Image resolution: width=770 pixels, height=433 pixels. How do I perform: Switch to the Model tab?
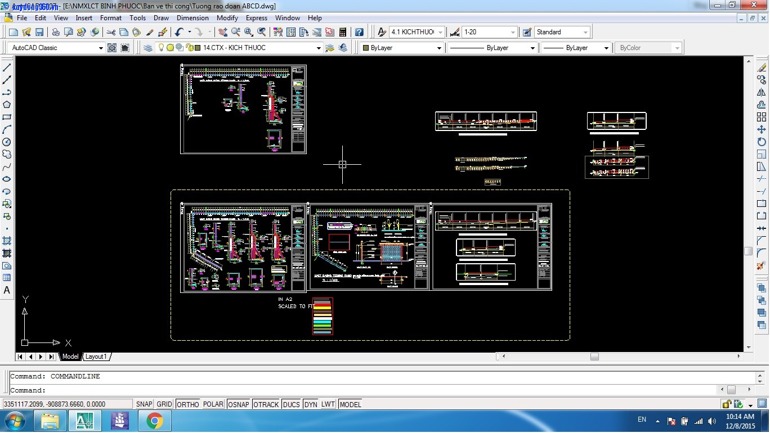[70, 357]
